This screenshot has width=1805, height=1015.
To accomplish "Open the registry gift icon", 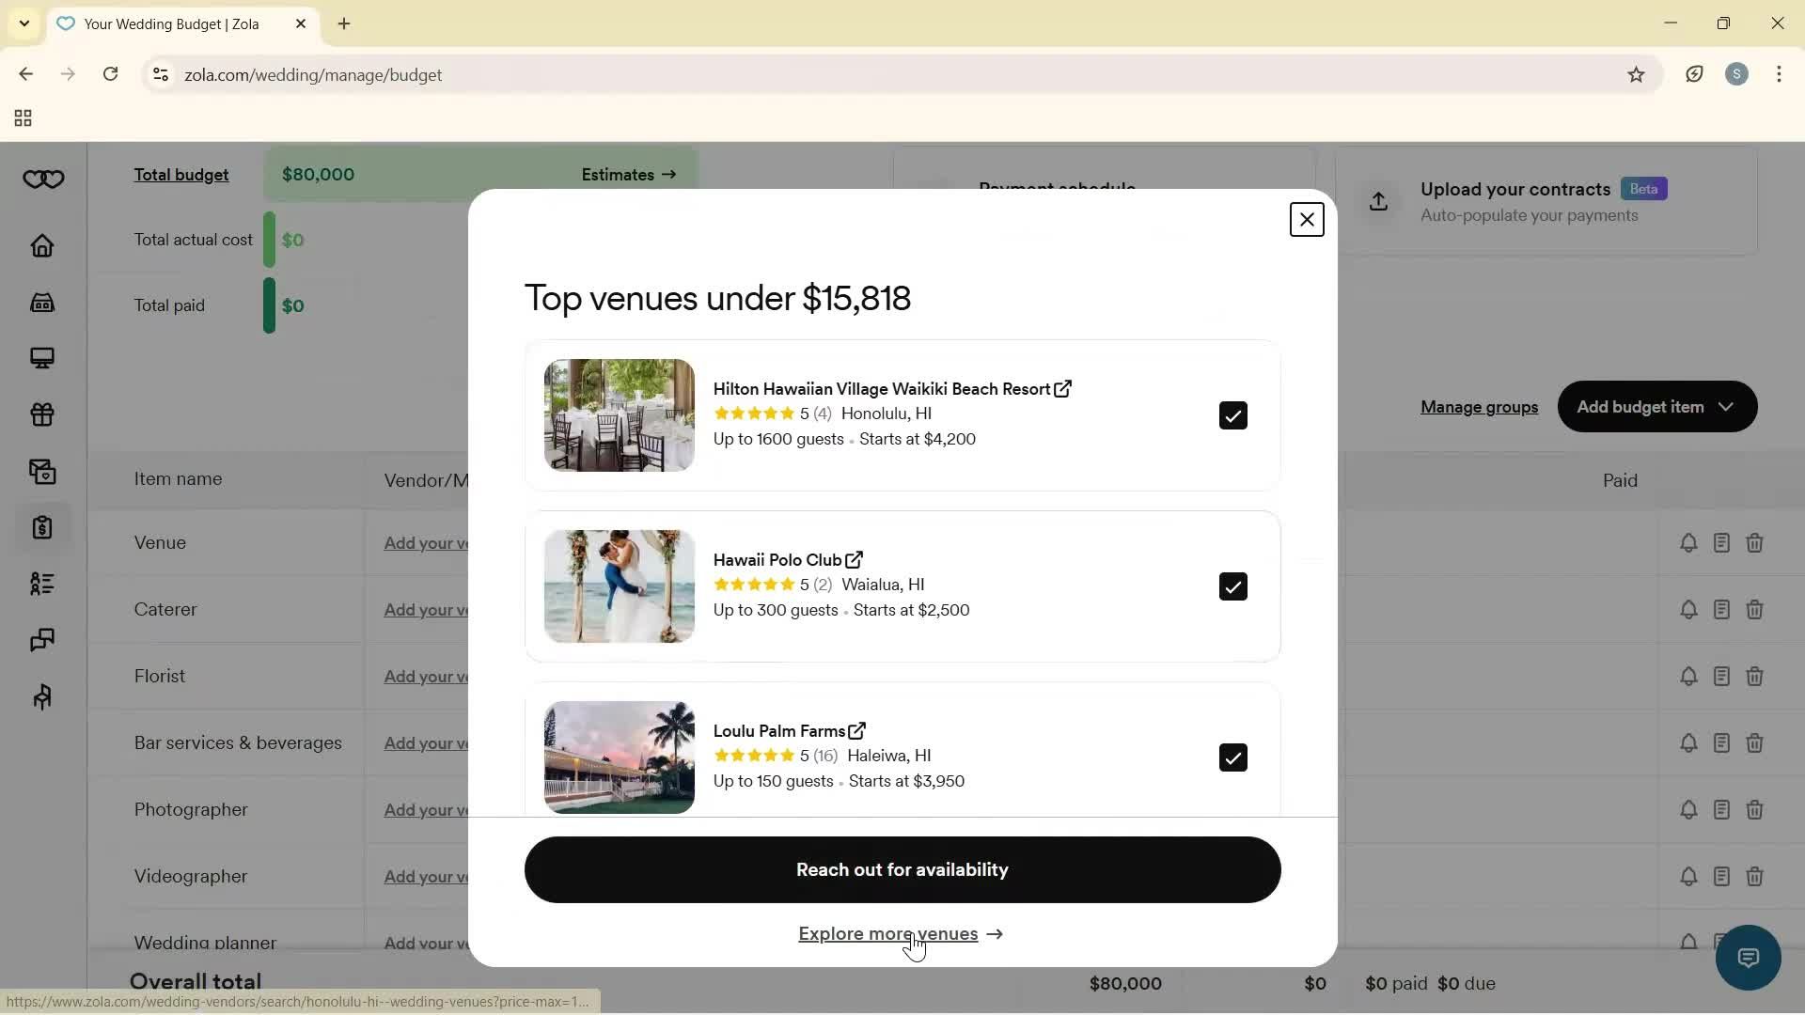I will click(42, 414).
